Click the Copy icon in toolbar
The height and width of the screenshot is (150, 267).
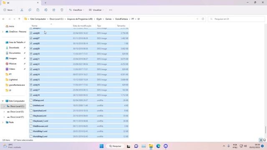pos(30,10)
